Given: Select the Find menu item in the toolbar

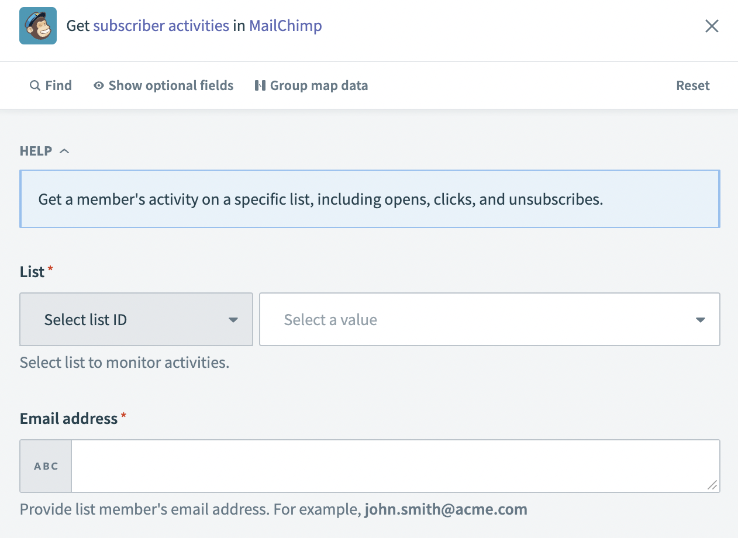Looking at the screenshot, I should click(x=57, y=85).
